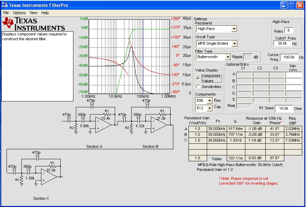306x207 pixels.
Task: Open the Options menu
Action: (x=19, y=13)
